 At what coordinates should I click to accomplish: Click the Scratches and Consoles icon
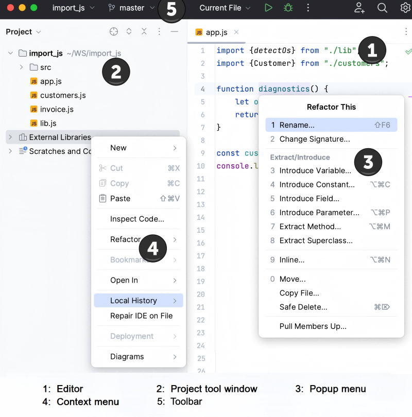(23, 151)
